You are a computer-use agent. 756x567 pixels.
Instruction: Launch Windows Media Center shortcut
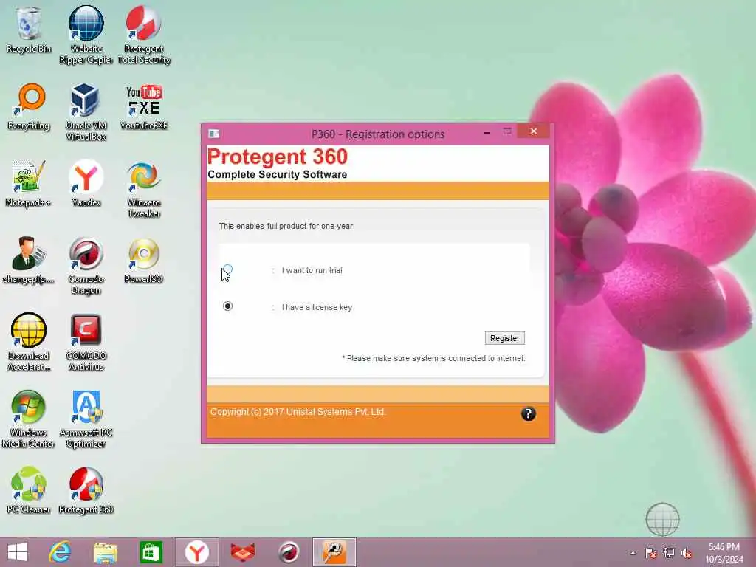(x=29, y=419)
